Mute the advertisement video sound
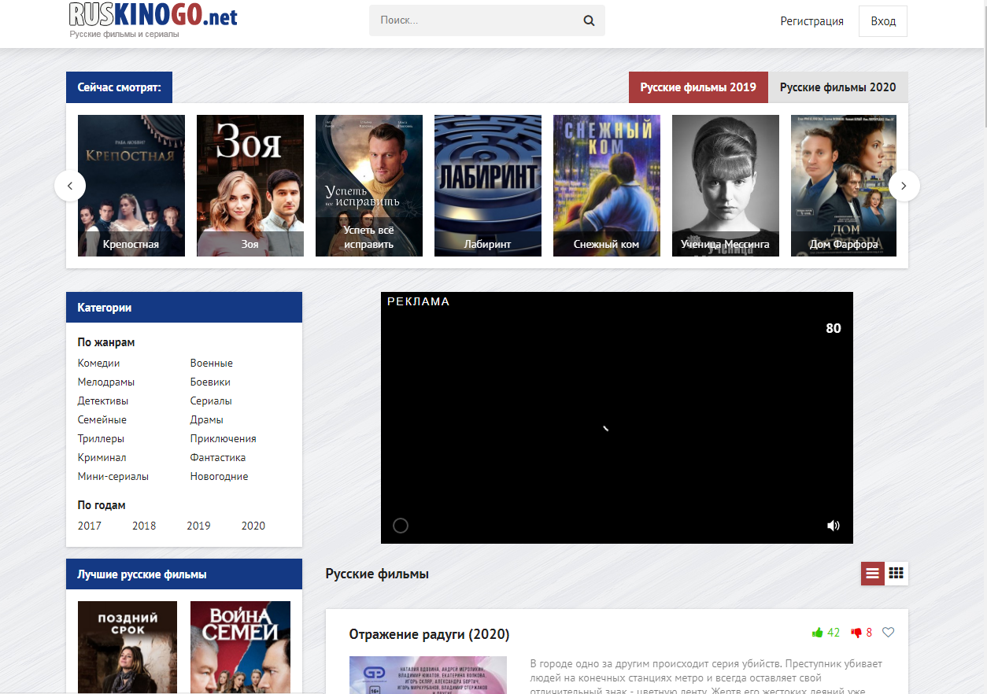Screen dimensions: 987x694 click(834, 526)
